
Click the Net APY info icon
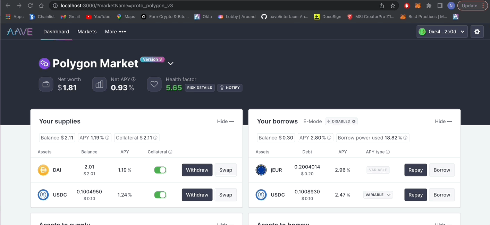coord(134,80)
